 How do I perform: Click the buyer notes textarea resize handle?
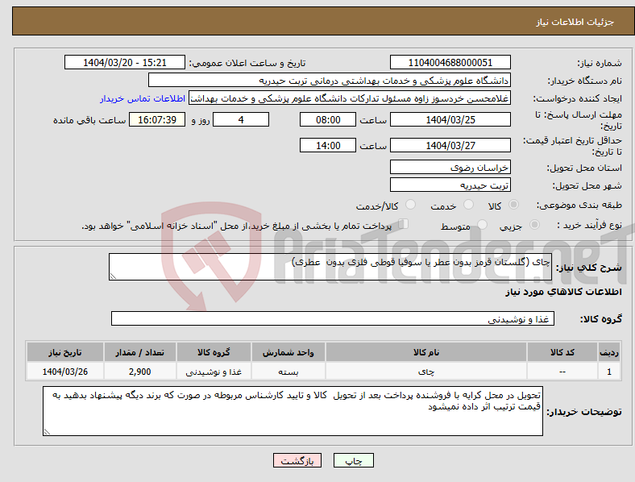point(47,432)
